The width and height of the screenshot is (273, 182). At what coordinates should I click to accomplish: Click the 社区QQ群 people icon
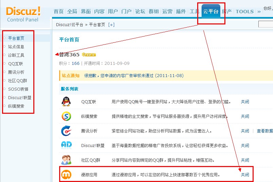click(66, 160)
